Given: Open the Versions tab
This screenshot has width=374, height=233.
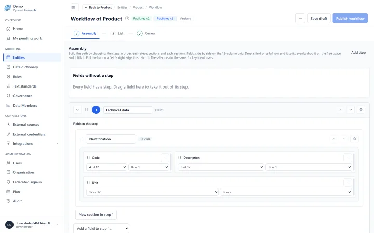Looking at the screenshot, I should click(185, 19).
